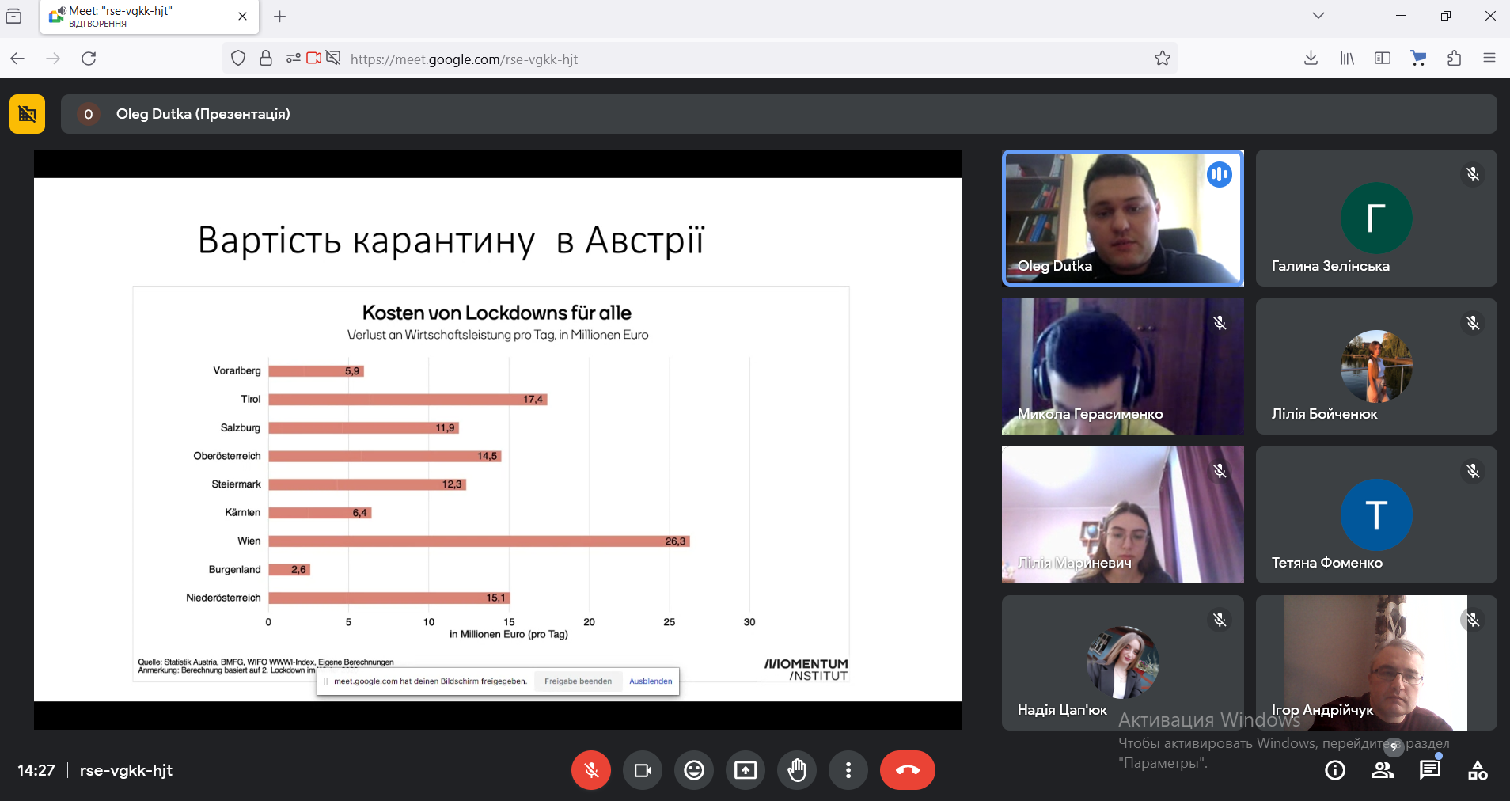Screen dimensions: 1510x801
Task: Click 'Freigabe beenden' to stop sharing
Action: pos(578,681)
